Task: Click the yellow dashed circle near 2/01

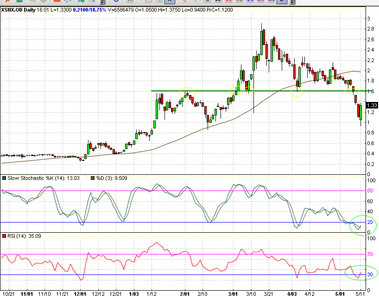Action: click(x=187, y=93)
